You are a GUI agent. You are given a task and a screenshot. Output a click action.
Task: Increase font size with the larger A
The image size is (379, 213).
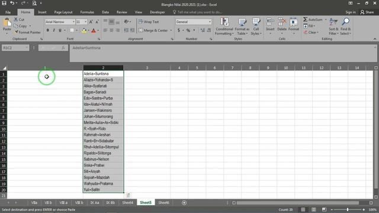pos(91,22)
